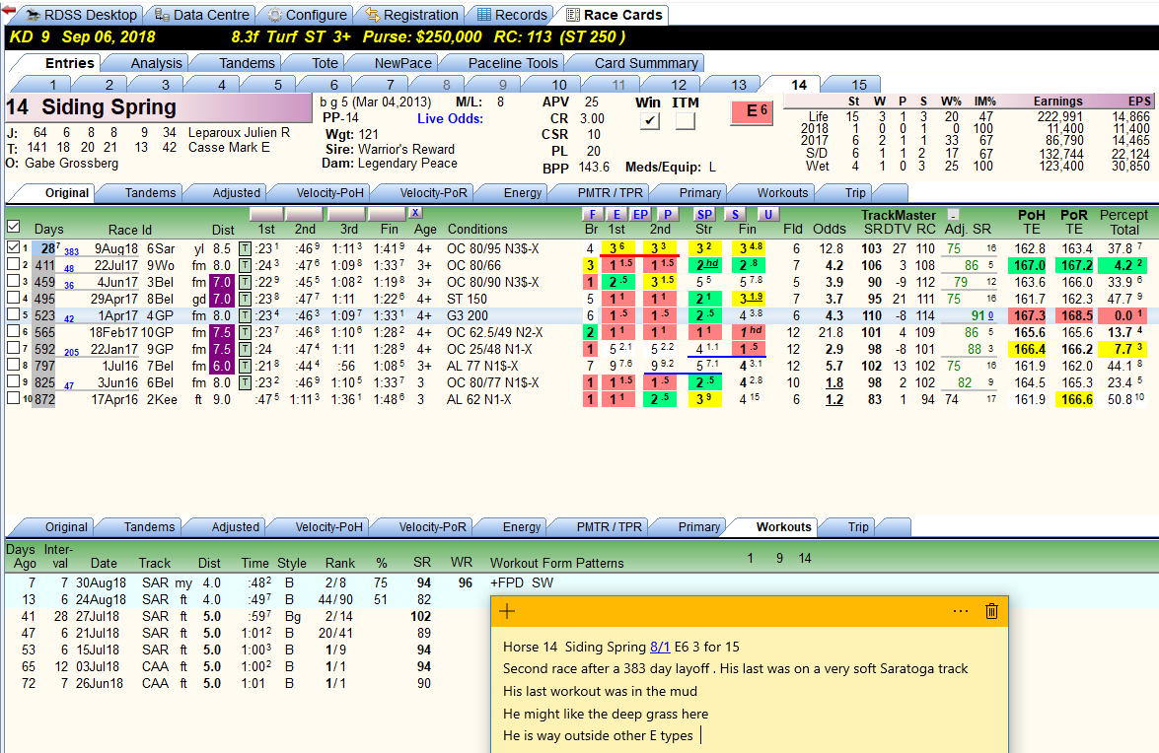The width and height of the screenshot is (1159, 753).
Task: Open the Configure tab
Action: click(307, 15)
